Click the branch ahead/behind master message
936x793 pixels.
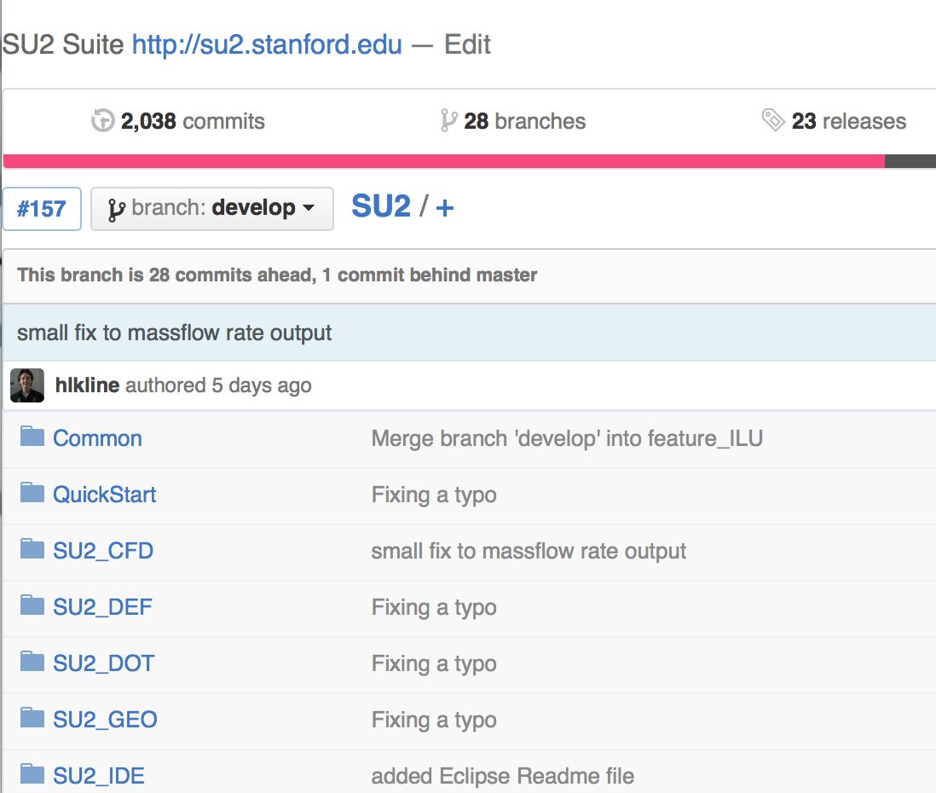(x=277, y=275)
